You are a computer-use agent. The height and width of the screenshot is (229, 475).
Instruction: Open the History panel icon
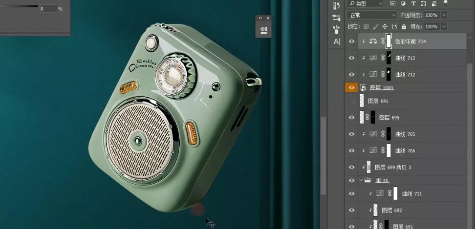click(x=337, y=6)
